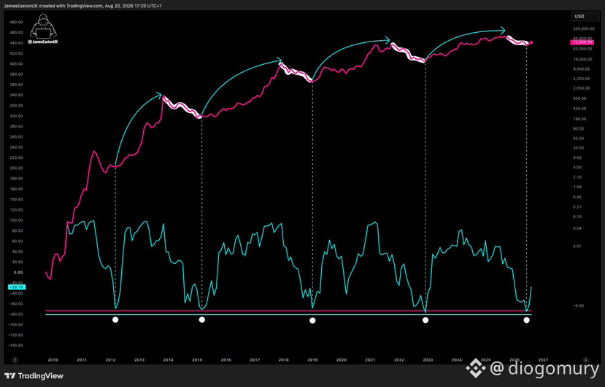Click the cyan -28.14 indicator value label
The image size is (605, 387).
pos(17,286)
